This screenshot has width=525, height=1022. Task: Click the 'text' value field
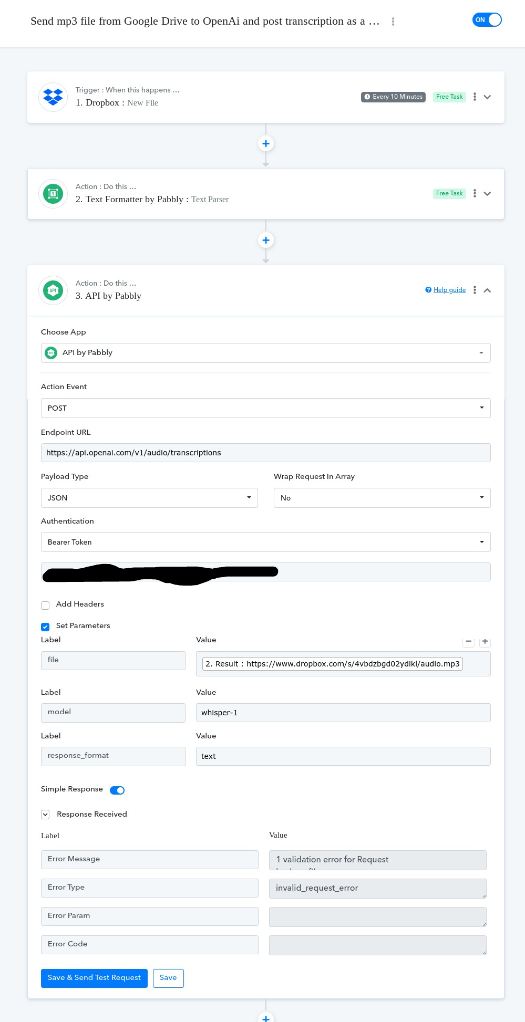(343, 756)
